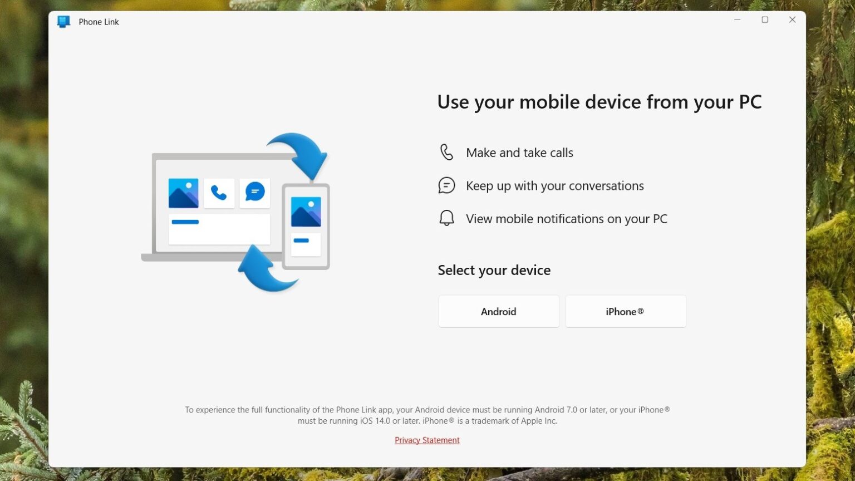This screenshot has height=481, width=855.
Task: Click the message tile inside the laptop graphic
Action: tap(254, 193)
